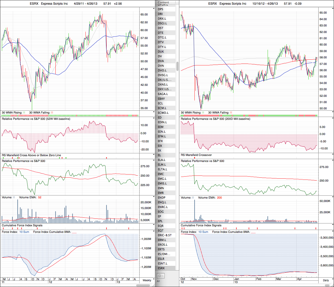This screenshot has height=287, width=334.
Task: Click the All label below the gear
Action: pos(158,281)
